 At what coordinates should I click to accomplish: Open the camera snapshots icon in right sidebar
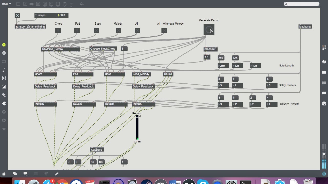click(x=324, y=103)
